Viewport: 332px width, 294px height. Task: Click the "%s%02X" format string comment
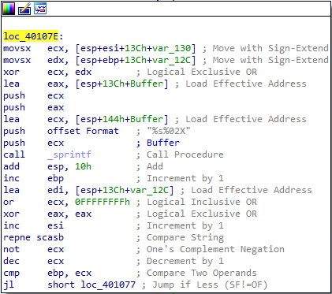[x=169, y=131]
